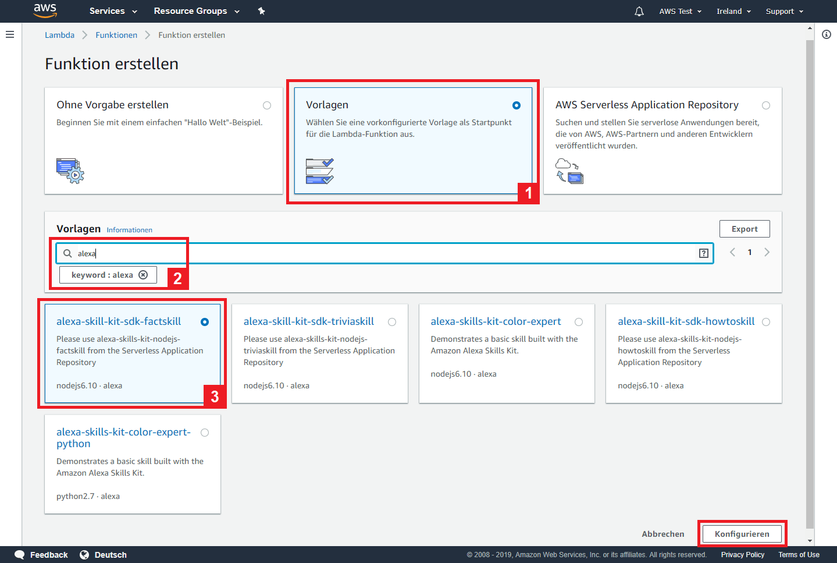Click the scrollbar down arrow
837x563 pixels.
click(x=810, y=541)
